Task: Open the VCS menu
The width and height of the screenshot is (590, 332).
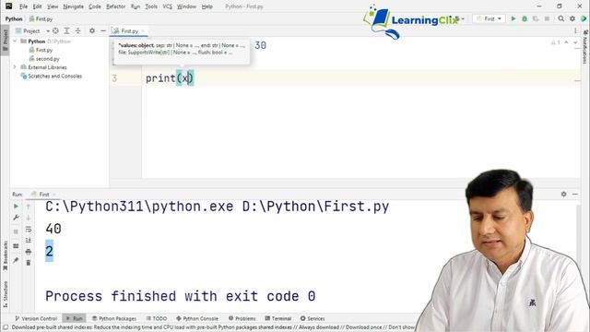Action: (x=167, y=6)
